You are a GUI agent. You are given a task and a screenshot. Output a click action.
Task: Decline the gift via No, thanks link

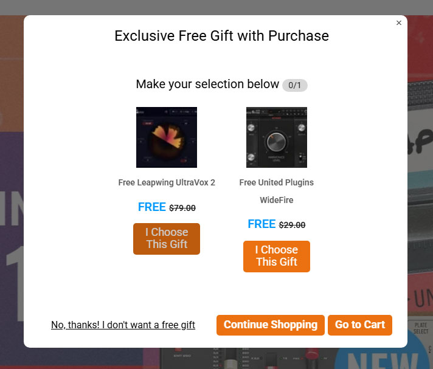(x=123, y=325)
